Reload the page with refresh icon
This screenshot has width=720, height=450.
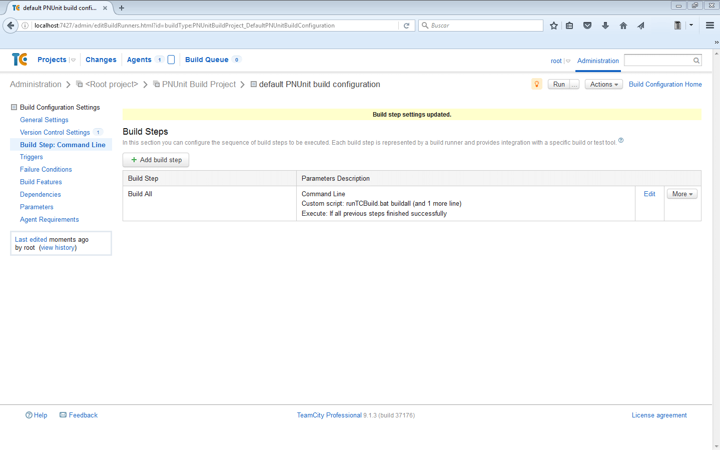406,26
